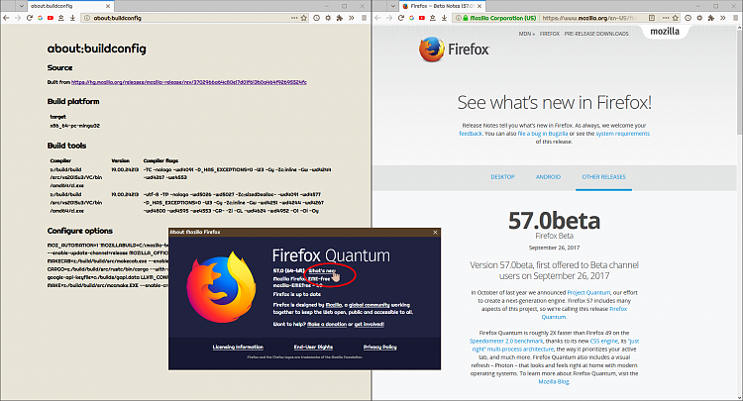Open page actions (three dots) in Beta Notes address bar
743x401 pixels.
pyautogui.click(x=666, y=18)
